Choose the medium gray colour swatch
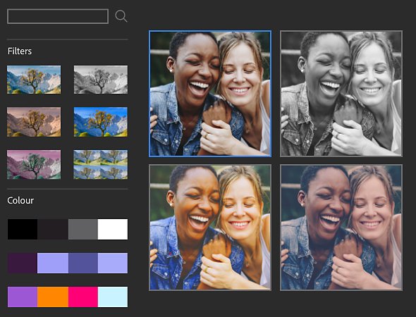Viewport: 416px width, 317px height. point(83,229)
